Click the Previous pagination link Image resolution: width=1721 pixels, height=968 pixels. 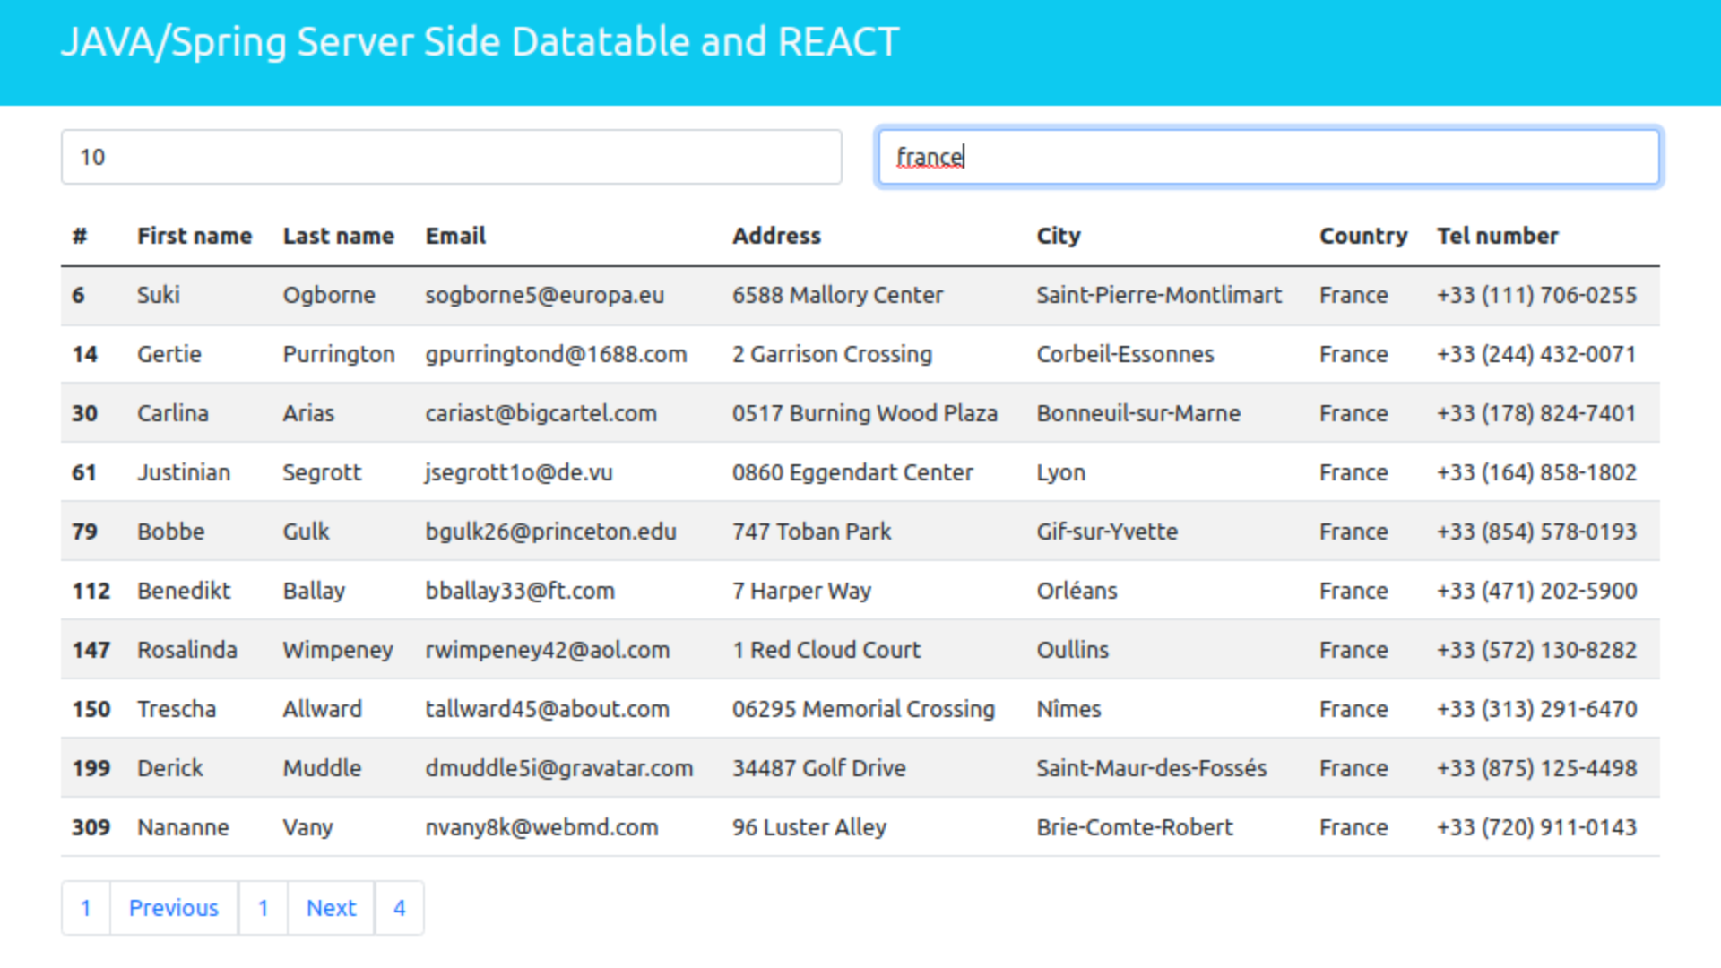tap(173, 908)
